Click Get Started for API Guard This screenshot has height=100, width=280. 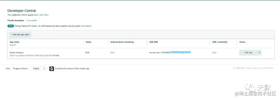pos(86,26)
